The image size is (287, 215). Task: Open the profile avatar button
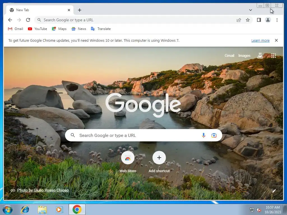(x=268, y=20)
